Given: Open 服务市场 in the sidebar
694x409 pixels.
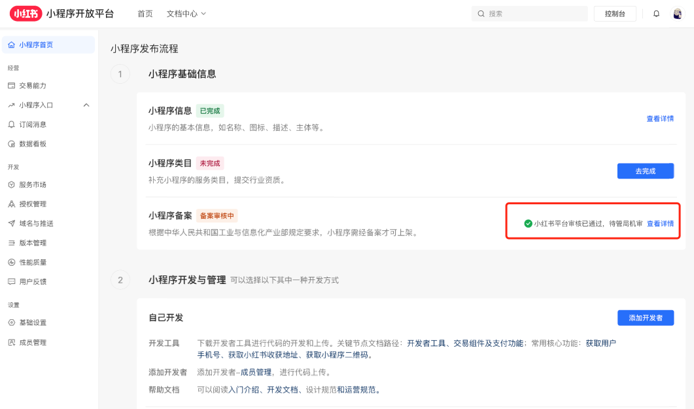Looking at the screenshot, I should coord(32,185).
